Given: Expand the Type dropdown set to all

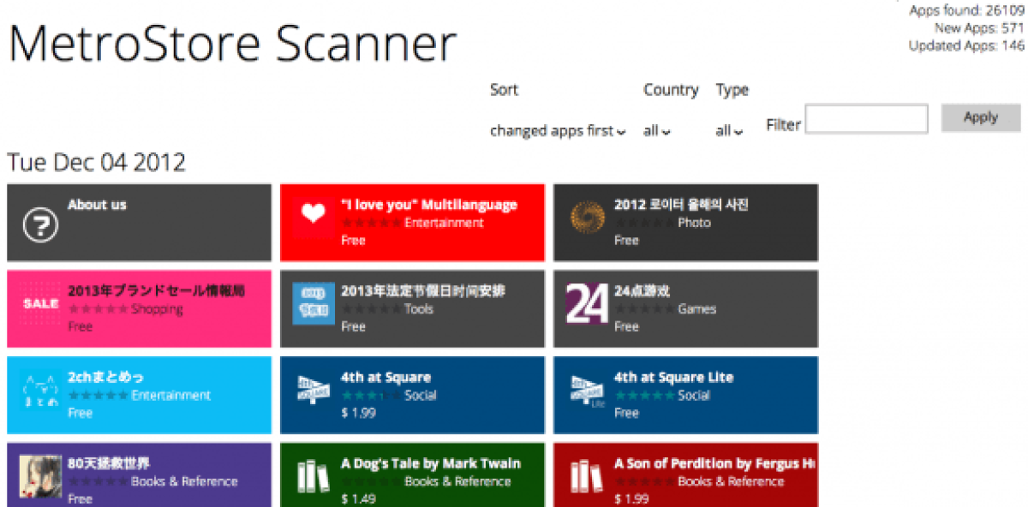Looking at the screenshot, I should (x=730, y=131).
